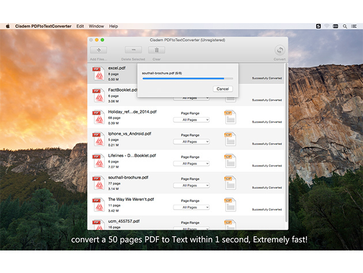Select the excel.pdf file name
The height and width of the screenshot is (273, 363).
[116, 68]
